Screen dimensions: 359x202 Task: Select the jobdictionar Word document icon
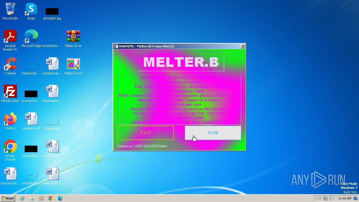click(x=52, y=66)
